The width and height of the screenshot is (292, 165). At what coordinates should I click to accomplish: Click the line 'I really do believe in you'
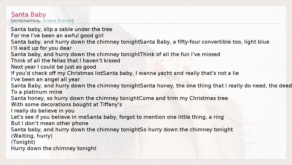tap(43, 111)
